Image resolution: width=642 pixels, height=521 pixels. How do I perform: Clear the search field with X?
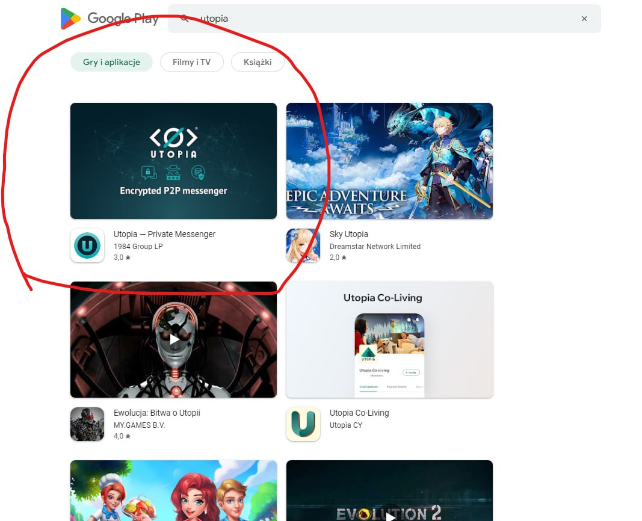(x=584, y=19)
